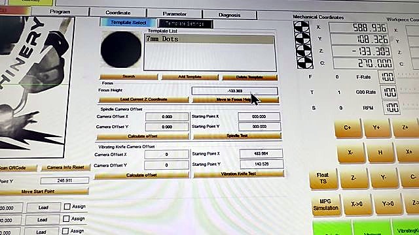Screen dimensions: 419x235
Task: Click the Point Y value field 246.911
Action: 65,181
